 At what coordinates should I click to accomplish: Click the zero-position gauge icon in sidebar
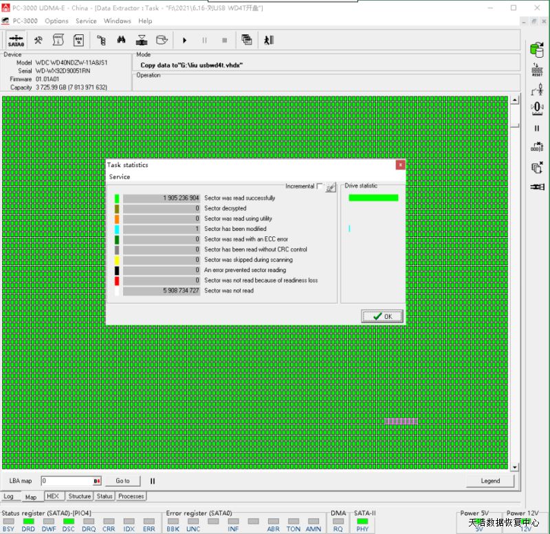536,108
